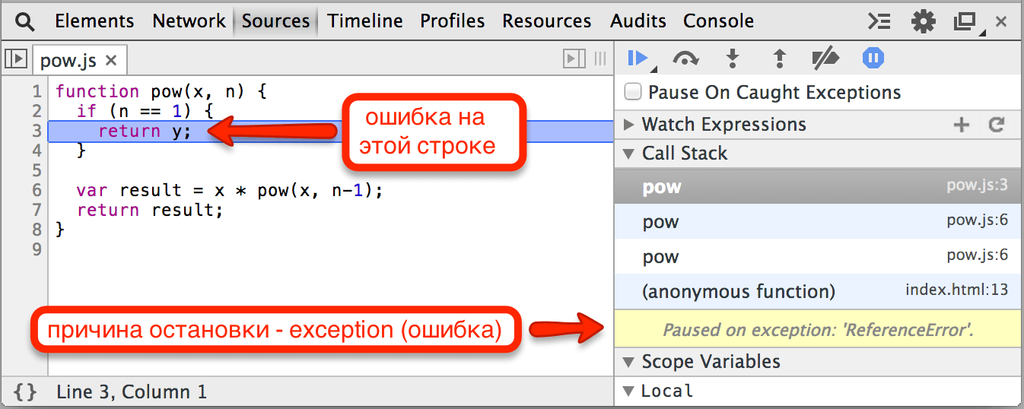Toggle pause on exceptions button

pyautogui.click(x=873, y=59)
